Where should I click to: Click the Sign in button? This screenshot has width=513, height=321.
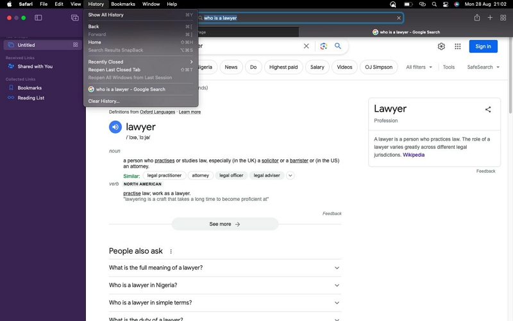coord(483,46)
